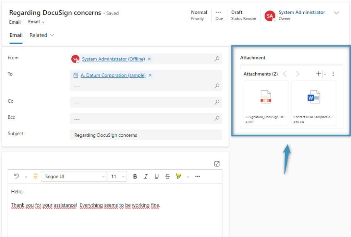Click the email body text area
The height and width of the screenshot is (237, 351).
(115, 210)
